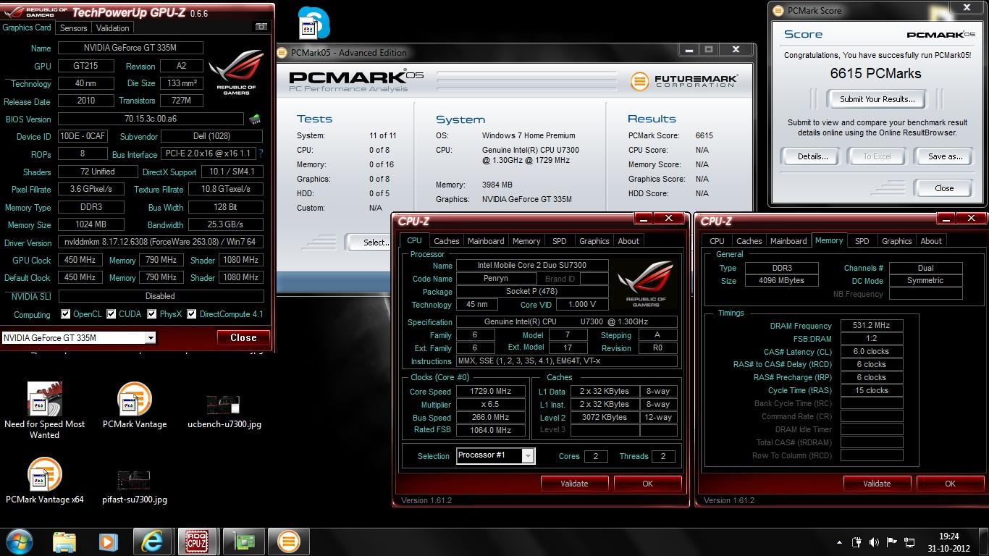Select the Graphics Card tab in GPU-Z
Screen dimensions: 989x556
(x=27, y=28)
